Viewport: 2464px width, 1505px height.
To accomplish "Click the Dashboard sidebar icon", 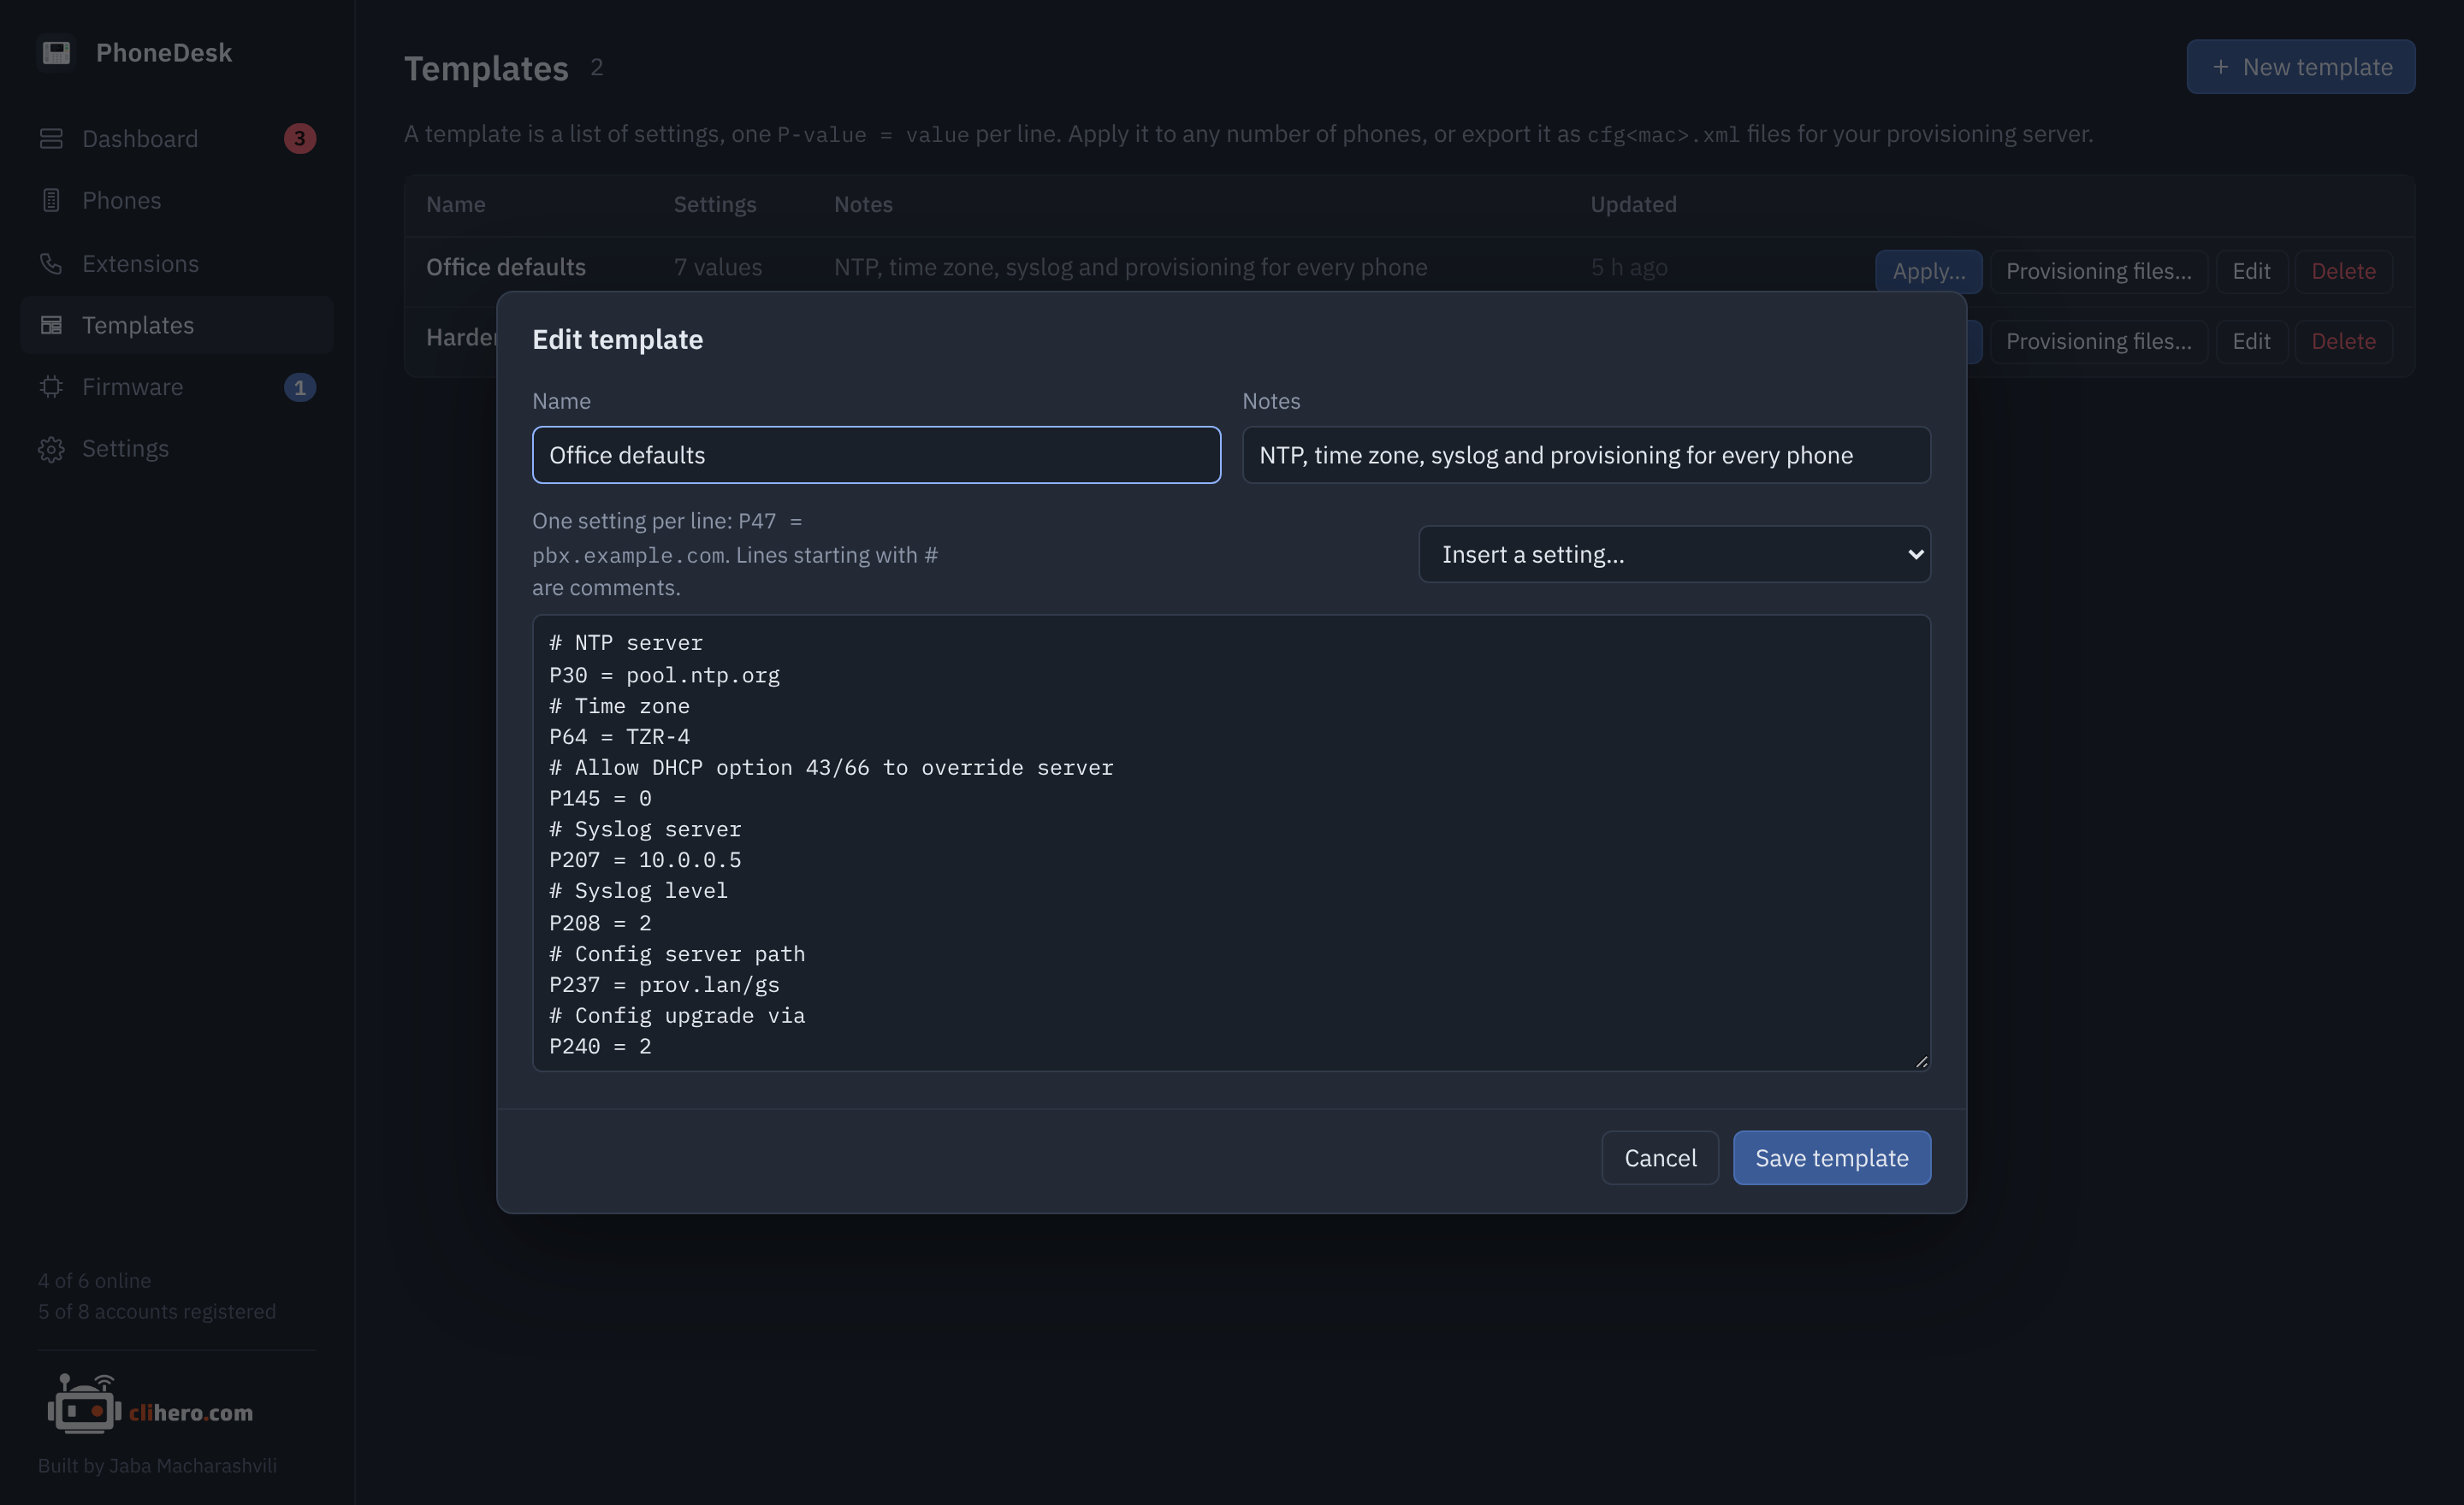I will pyautogui.click(x=51, y=138).
